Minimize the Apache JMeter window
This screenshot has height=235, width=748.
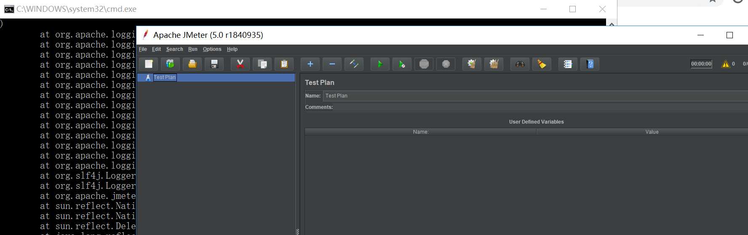(701, 35)
